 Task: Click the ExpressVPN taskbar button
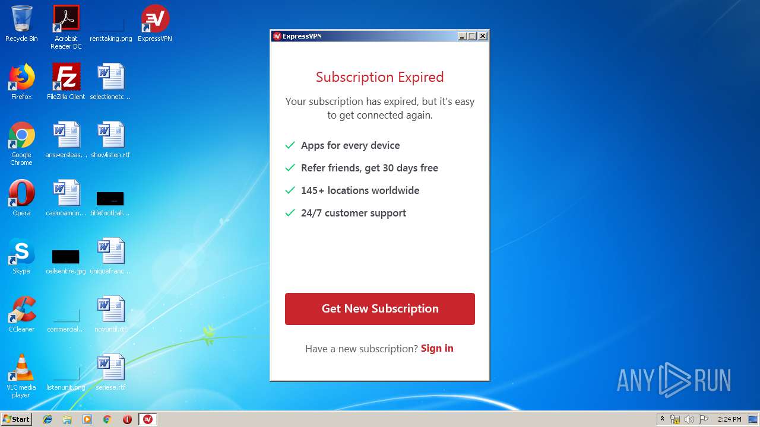coord(147,419)
